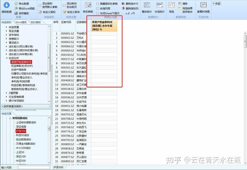Screen dimensions: 247x170
Task: Click the 保存模板 floppy disk icon
Action: [16, 13]
